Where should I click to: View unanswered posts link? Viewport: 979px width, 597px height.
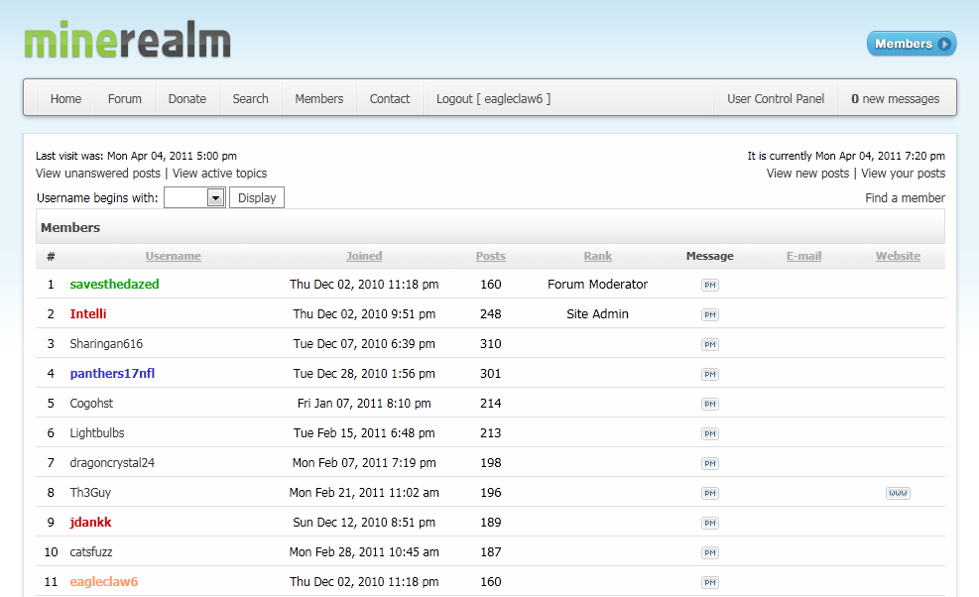pyautogui.click(x=98, y=174)
